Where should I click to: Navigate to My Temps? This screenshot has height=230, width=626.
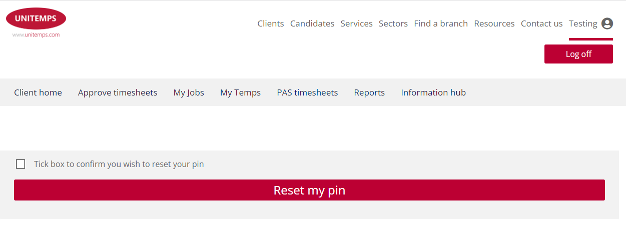[x=240, y=92]
